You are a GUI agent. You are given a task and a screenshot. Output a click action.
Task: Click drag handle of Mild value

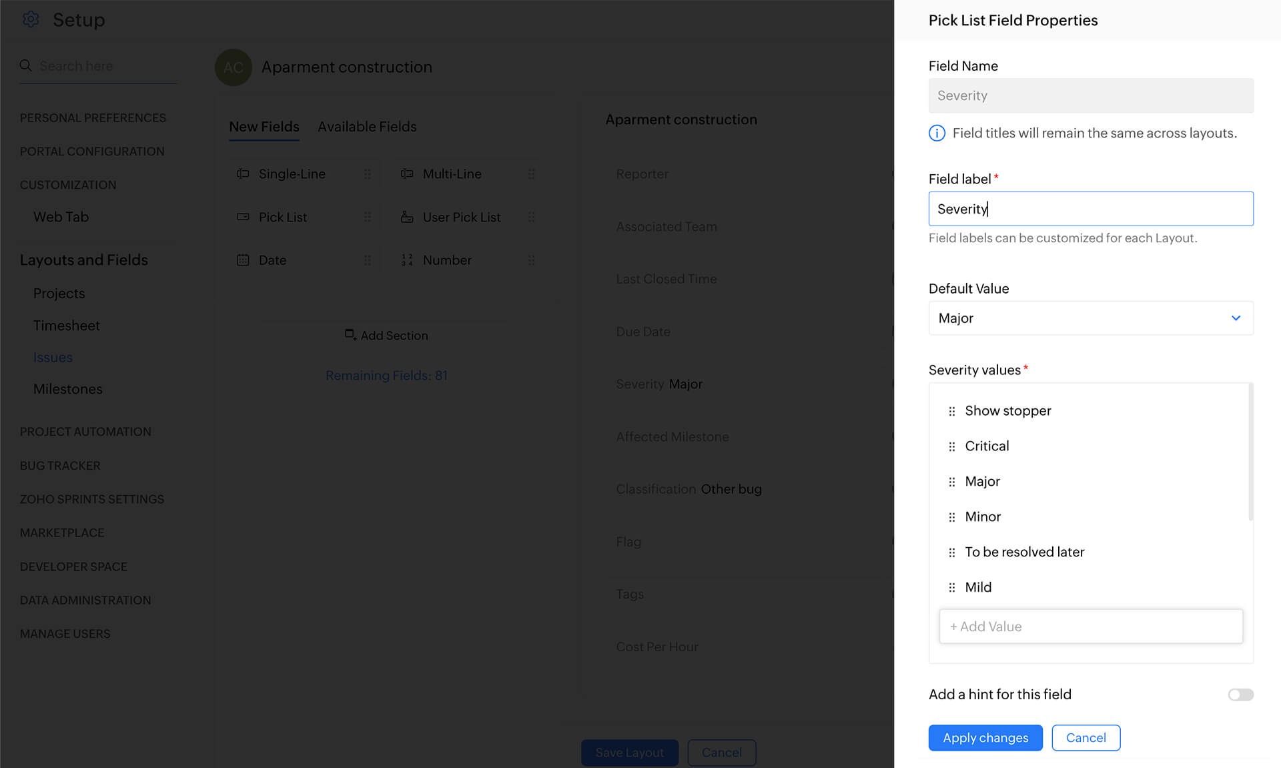pos(951,588)
